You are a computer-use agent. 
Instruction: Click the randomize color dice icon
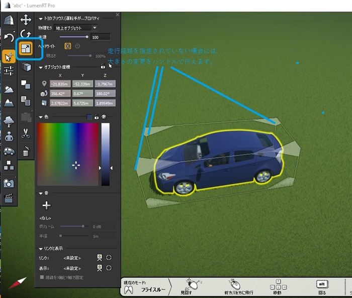click(104, 117)
